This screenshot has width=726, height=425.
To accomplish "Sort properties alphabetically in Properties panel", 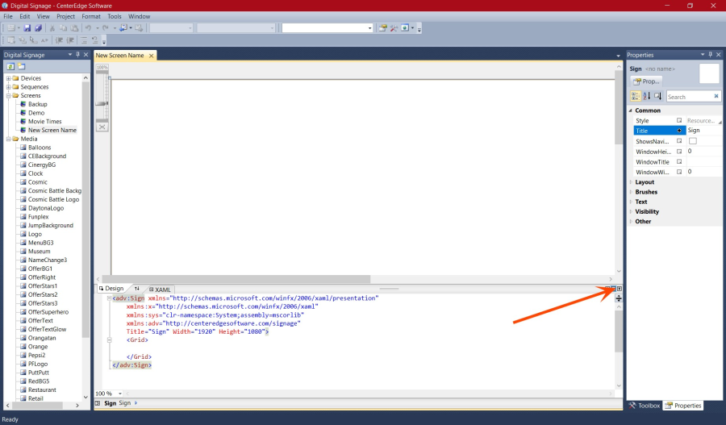I will pos(646,96).
